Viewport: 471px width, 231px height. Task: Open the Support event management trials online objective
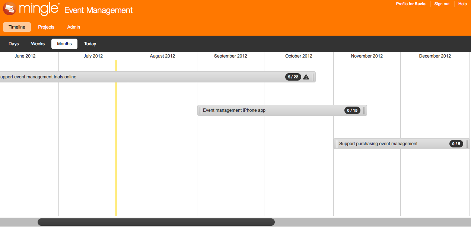coord(112,77)
